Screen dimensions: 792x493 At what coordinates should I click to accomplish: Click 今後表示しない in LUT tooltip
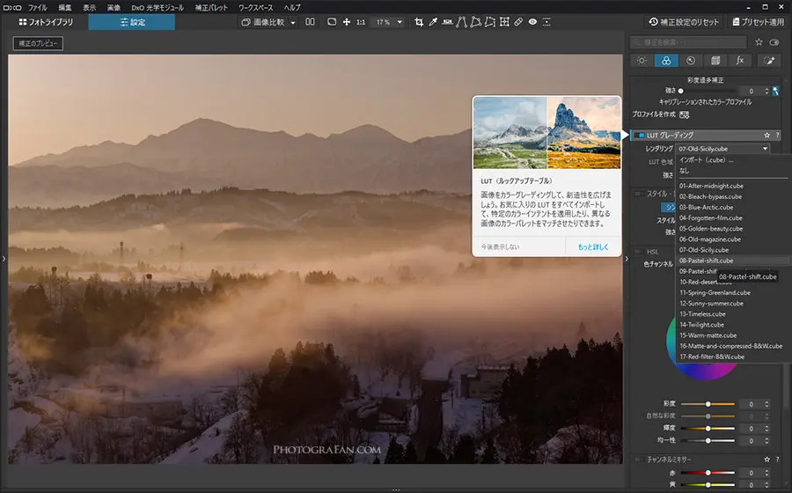[x=500, y=247]
